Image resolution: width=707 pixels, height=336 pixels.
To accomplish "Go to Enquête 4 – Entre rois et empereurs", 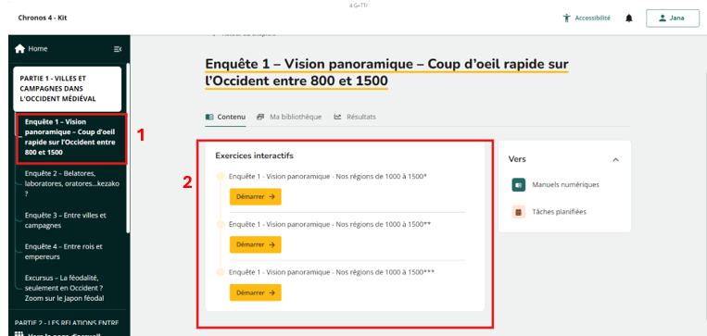I will [x=64, y=252].
